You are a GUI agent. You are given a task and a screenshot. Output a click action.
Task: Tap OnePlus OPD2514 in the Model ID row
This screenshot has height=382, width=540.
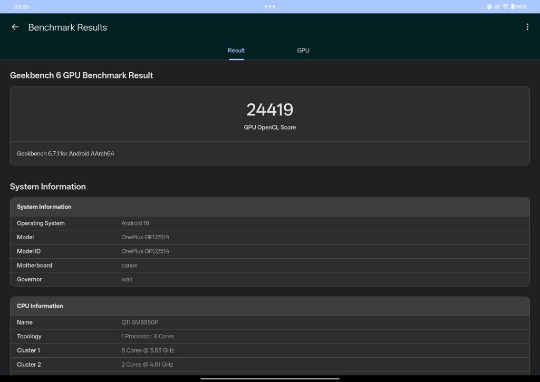pyautogui.click(x=146, y=251)
